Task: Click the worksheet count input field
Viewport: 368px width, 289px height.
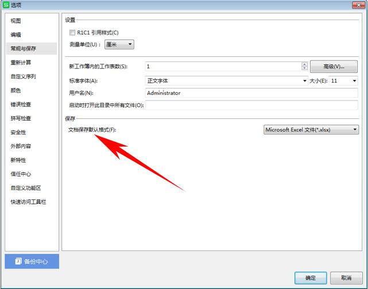Action: (x=223, y=67)
